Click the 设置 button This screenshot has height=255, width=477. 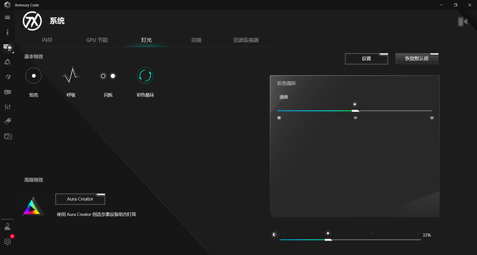[x=366, y=59]
